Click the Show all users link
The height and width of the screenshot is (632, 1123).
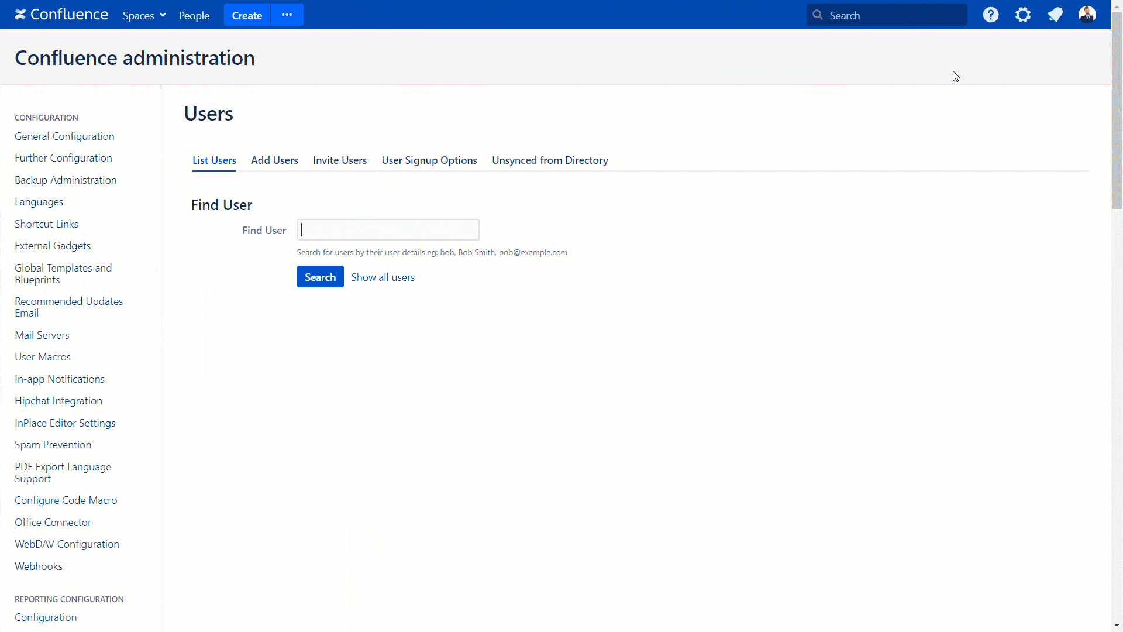383,276
